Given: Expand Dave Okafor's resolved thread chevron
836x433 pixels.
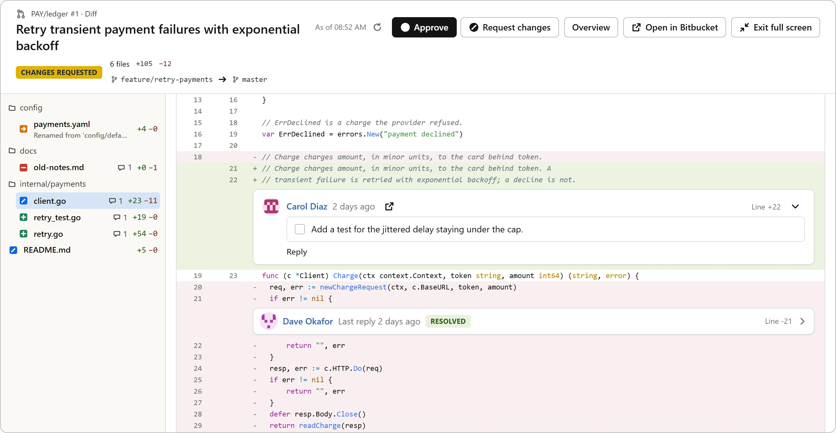Looking at the screenshot, I should (x=803, y=322).
